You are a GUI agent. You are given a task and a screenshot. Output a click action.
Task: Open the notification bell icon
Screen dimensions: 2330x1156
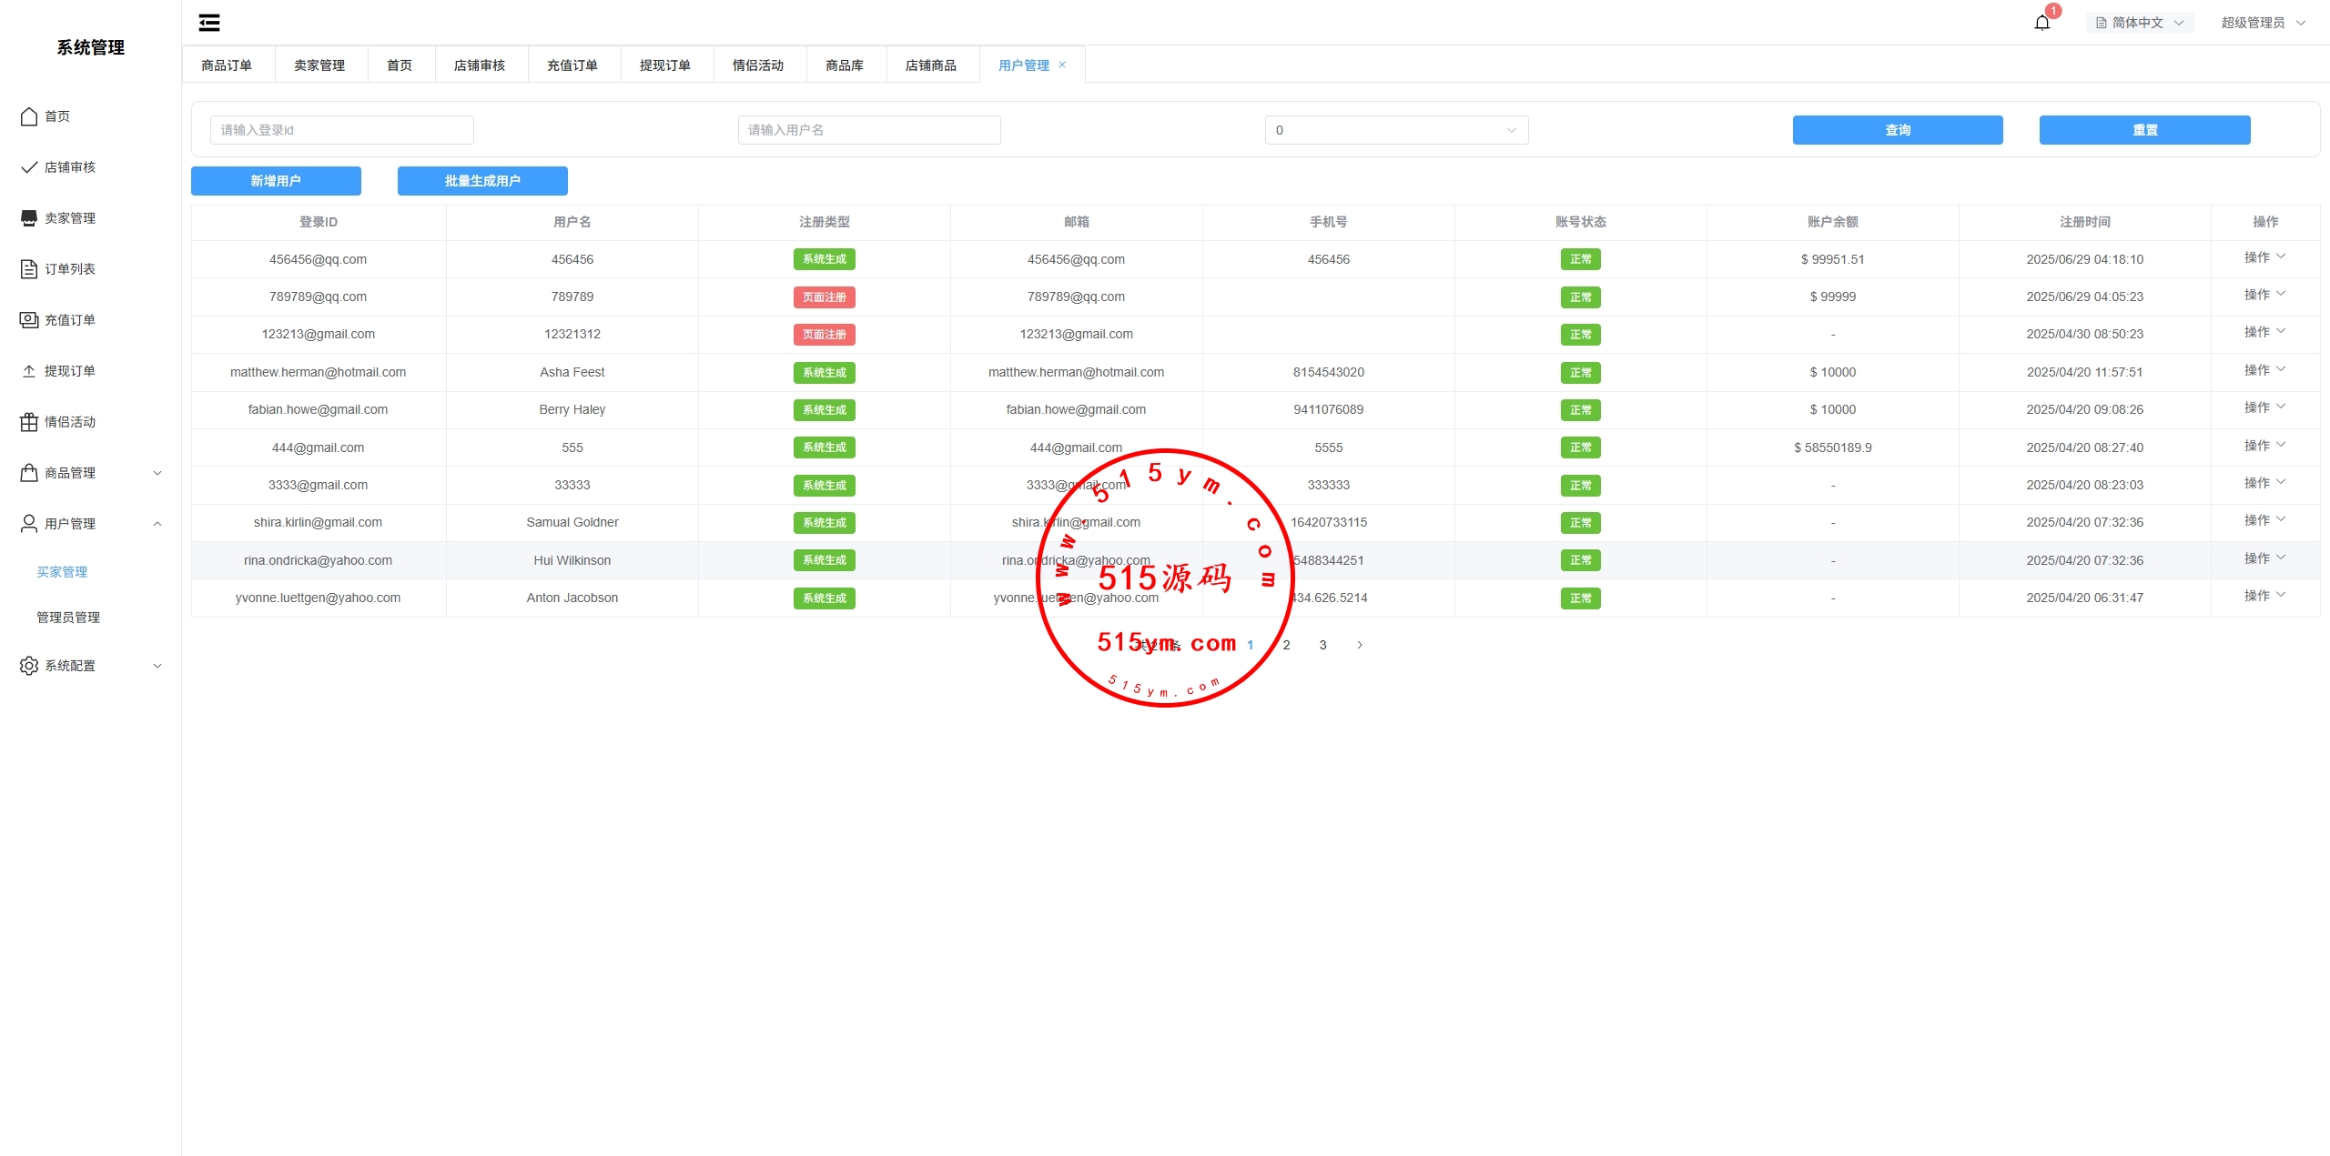click(x=2042, y=23)
